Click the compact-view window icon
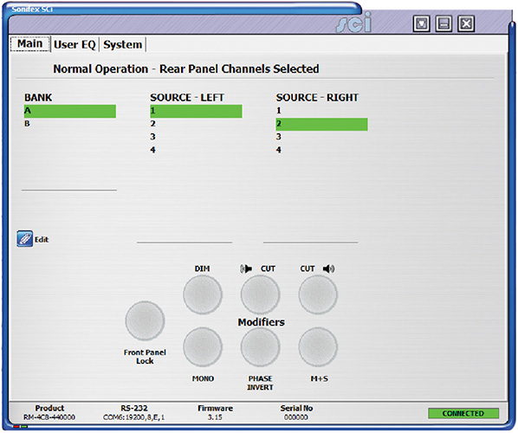The image size is (518, 433). coord(422,23)
